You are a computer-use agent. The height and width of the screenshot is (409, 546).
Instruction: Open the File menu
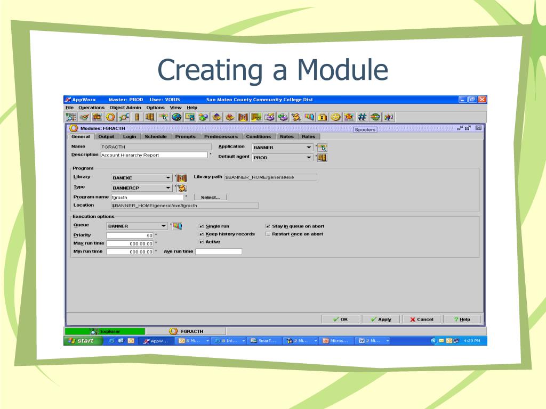pos(70,108)
